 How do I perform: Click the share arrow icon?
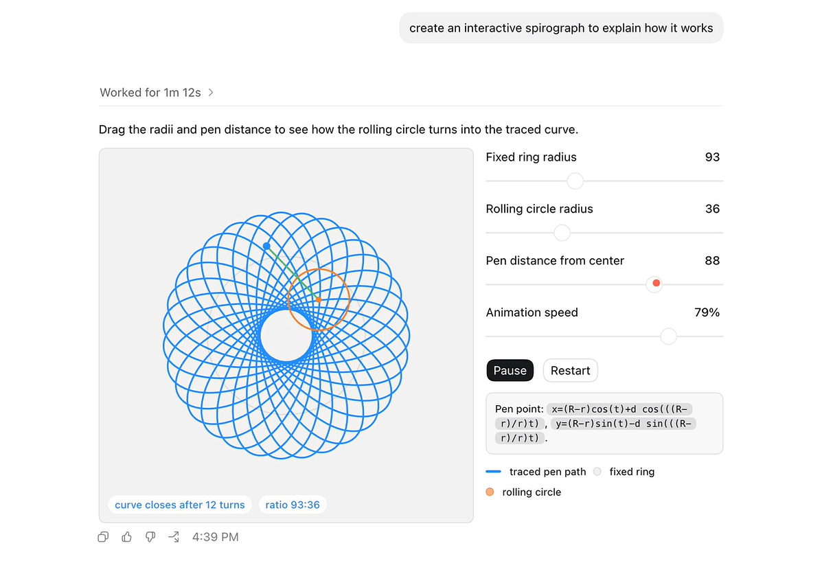[x=174, y=536]
